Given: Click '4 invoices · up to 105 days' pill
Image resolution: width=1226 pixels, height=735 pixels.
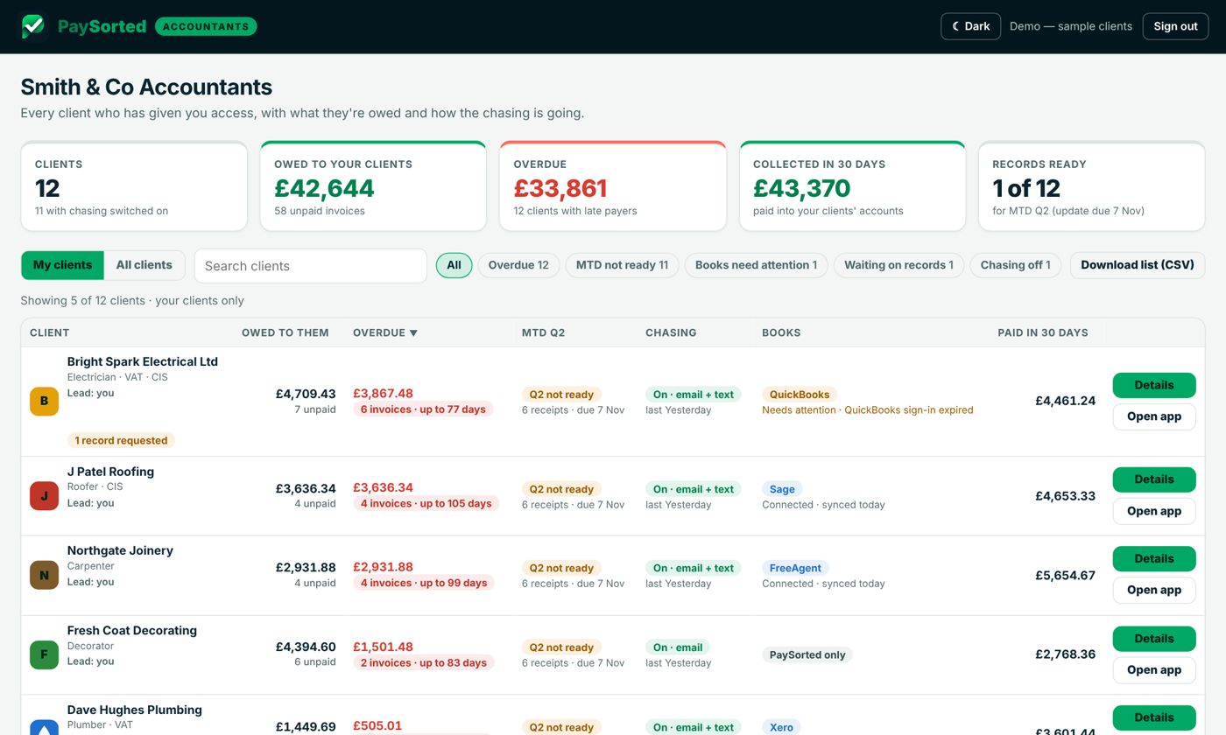Looking at the screenshot, I should pos(426,504).
